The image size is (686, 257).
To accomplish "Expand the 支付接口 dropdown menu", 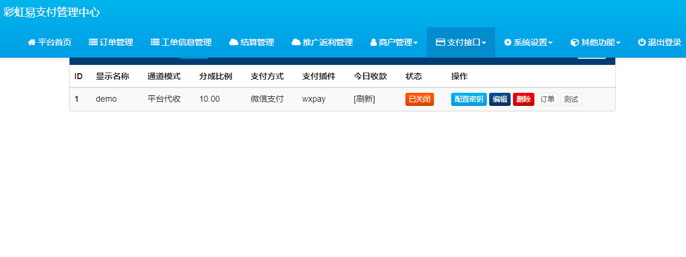I will tap(461, 42).
